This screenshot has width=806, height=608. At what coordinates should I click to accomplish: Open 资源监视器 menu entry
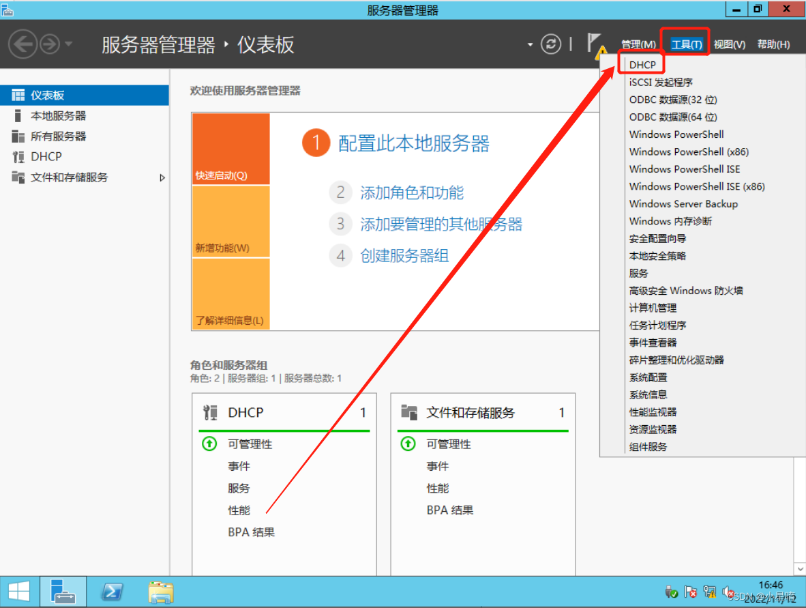tap(653, 429)
